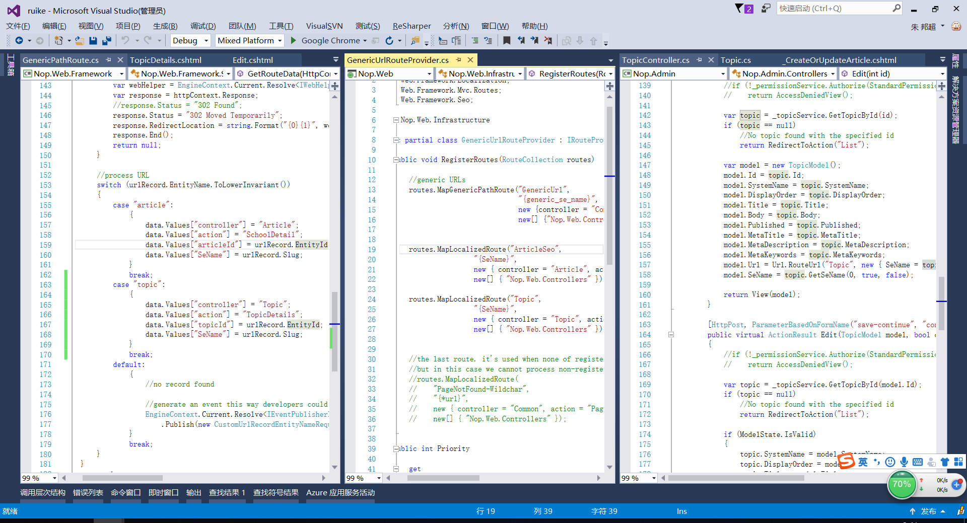Open the 调试(D) menu
This screenshot has height=523, width=967.
coord(203,26)
